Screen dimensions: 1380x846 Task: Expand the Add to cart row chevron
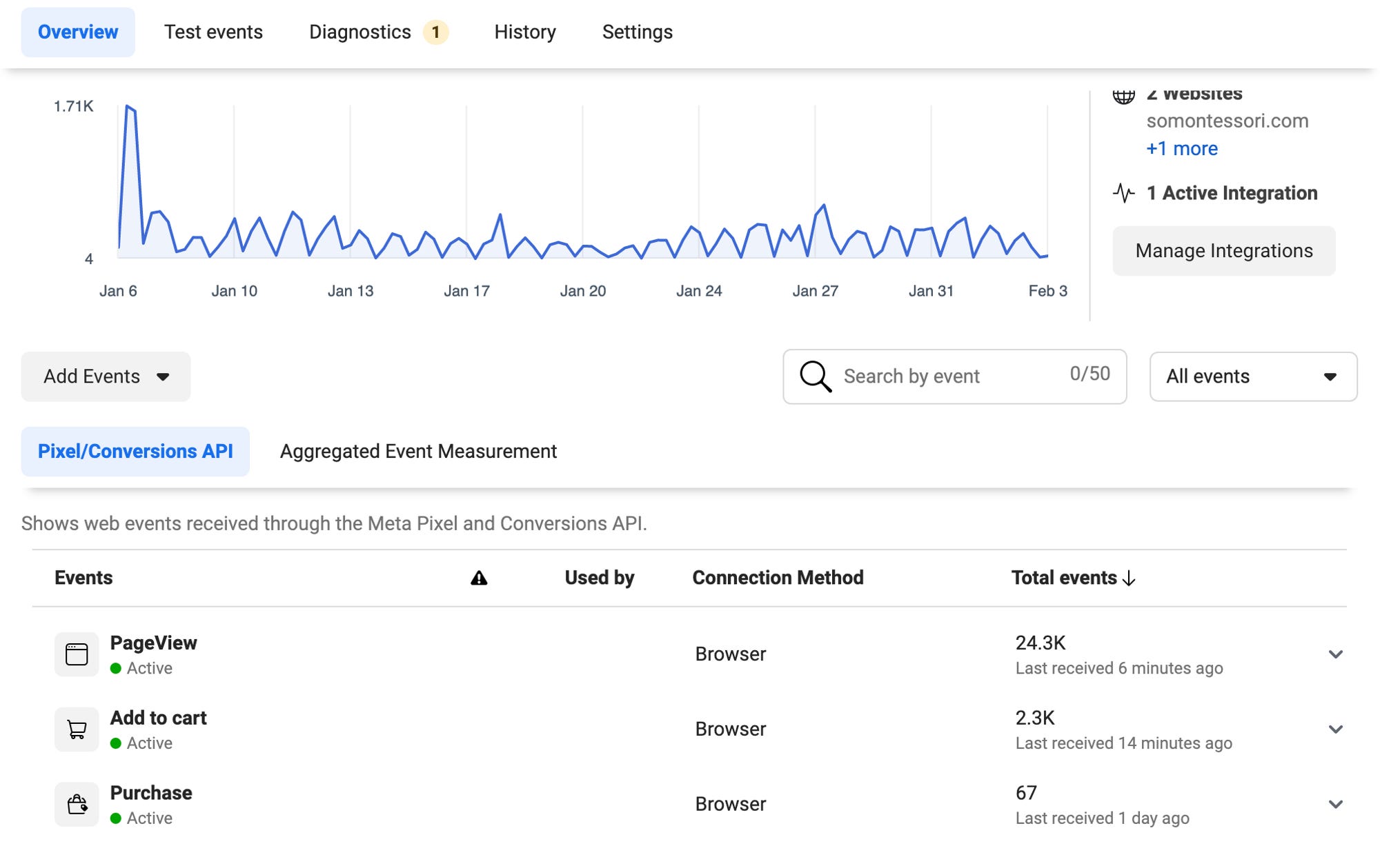pyautogui.click(x=1335, y=729)
